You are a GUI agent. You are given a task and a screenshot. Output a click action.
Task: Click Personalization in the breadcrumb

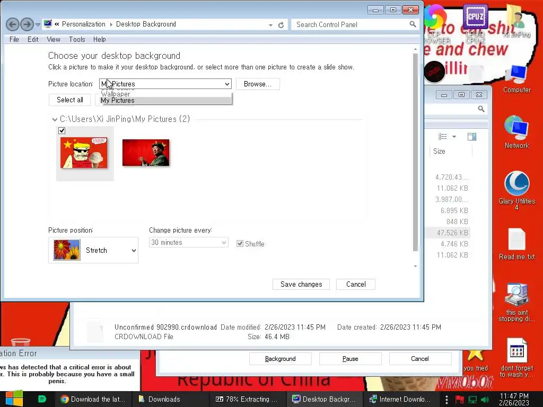(83, 24)
